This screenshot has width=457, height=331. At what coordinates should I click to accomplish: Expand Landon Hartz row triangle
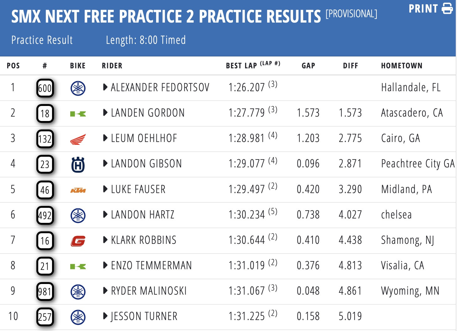tap(105, 215)
